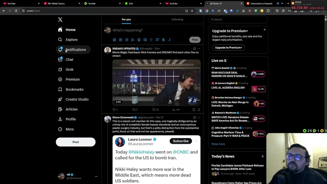Screen dimensions: 327x184
Task: Click the large Post button in sidebar
Action: [76, 142]
